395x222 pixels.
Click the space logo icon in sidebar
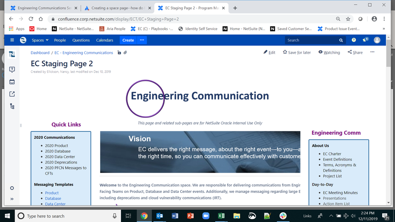[12, 54]
